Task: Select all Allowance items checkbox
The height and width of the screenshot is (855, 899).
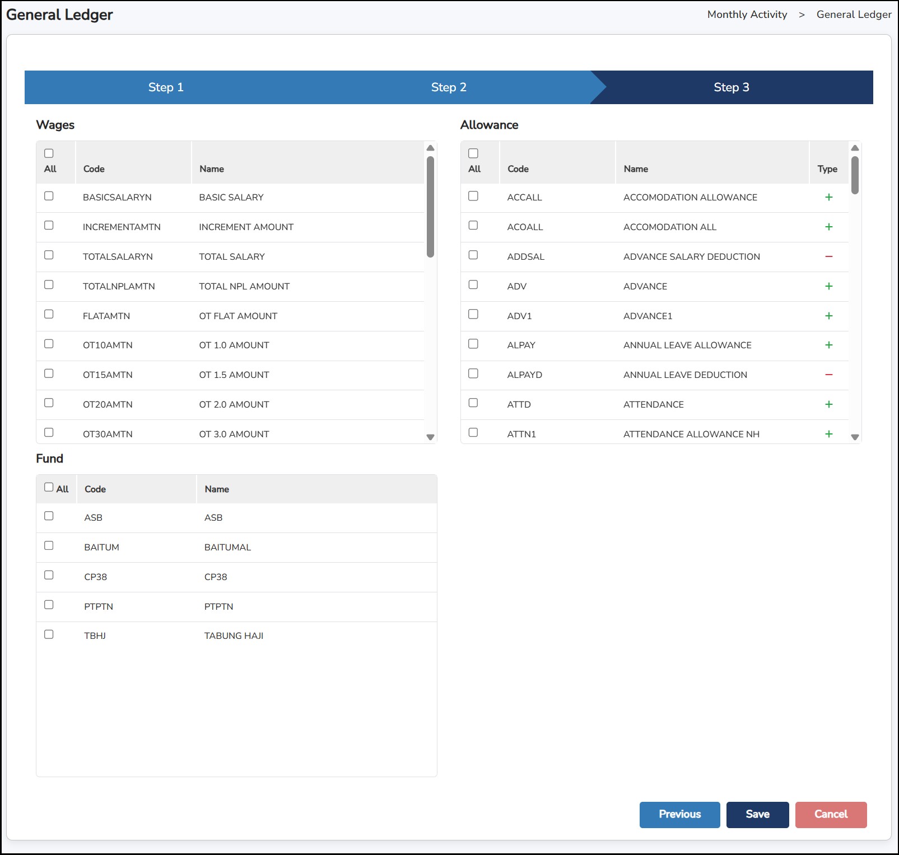Action: point(473,153)
